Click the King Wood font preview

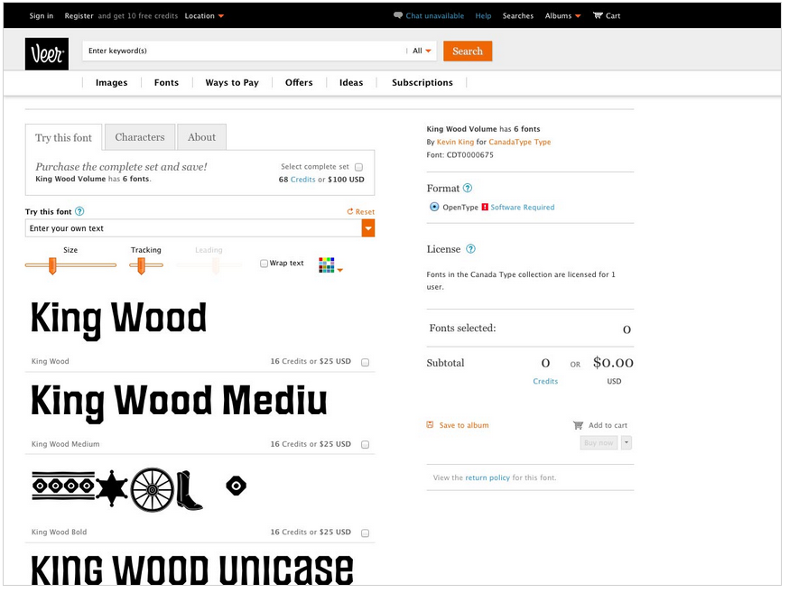coord(119,320)
